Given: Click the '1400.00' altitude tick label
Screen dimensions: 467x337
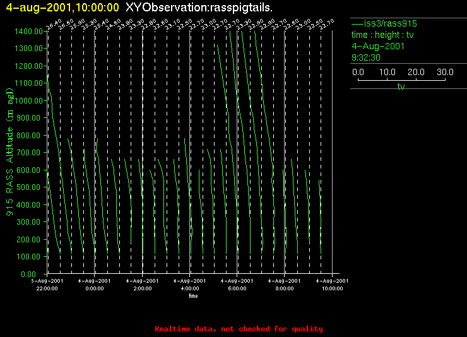Looking at the screenshot, I should click(x=28, y=32).
